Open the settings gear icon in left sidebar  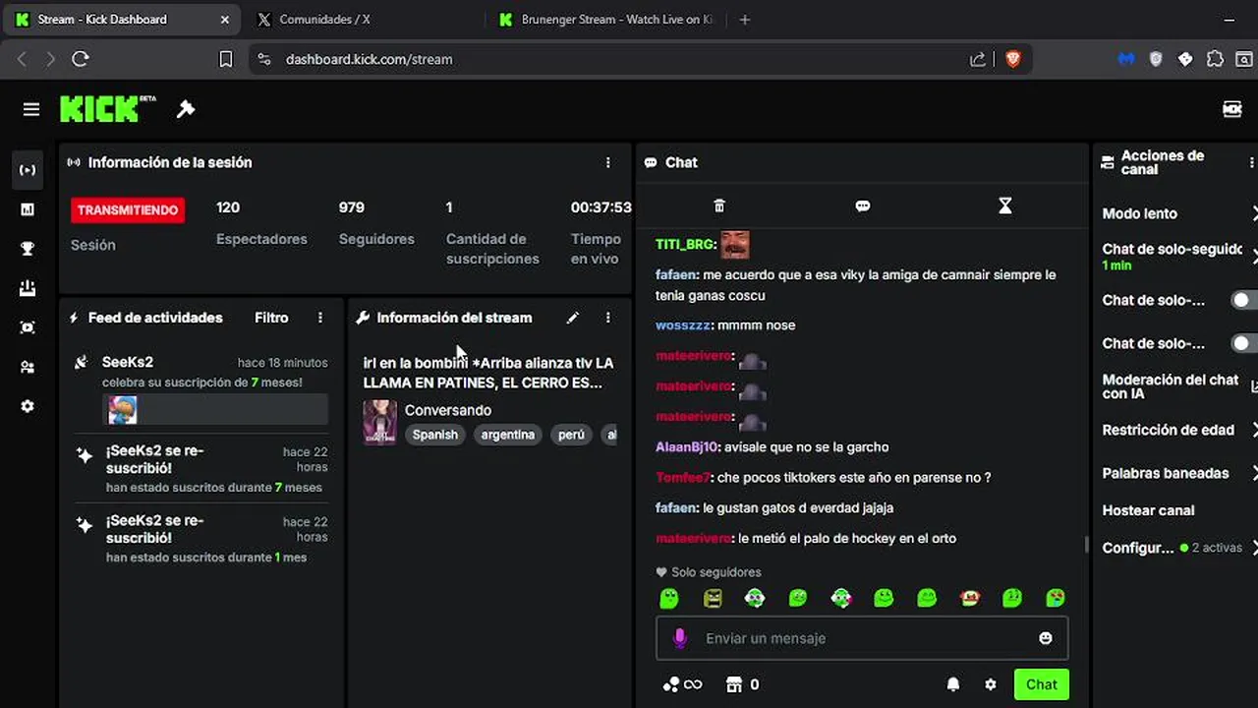click(x=28, y=406)
